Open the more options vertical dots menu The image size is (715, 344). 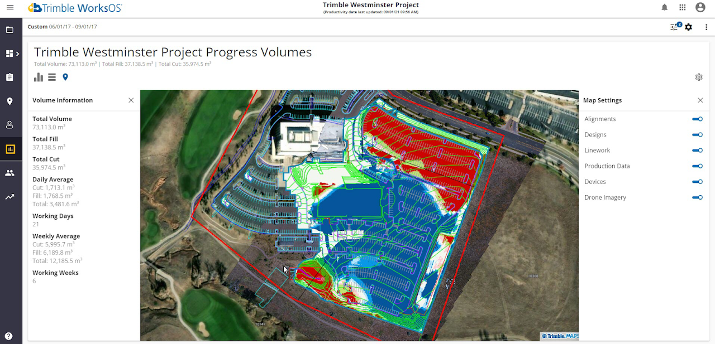(x=707, y=27)
